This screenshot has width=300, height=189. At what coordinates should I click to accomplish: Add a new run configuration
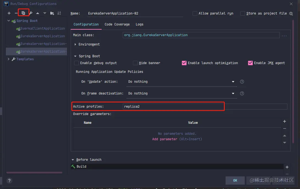tap(9, 13)
